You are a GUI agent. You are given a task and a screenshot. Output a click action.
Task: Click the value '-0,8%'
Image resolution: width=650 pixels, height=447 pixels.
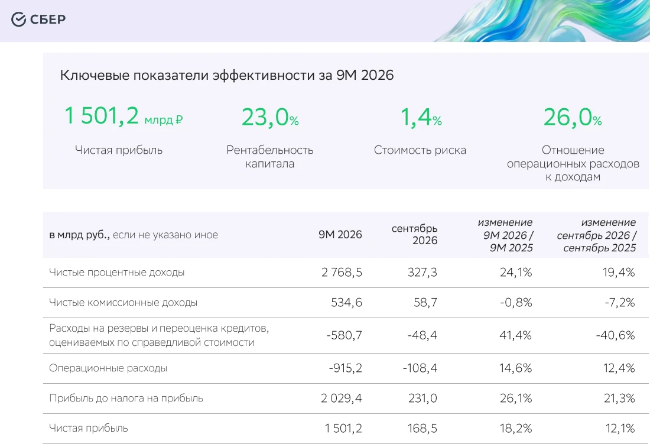point(516,303)
